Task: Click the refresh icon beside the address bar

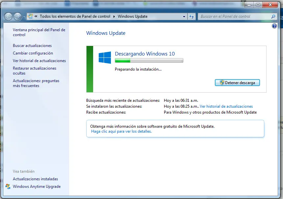Action: pos(192,16)
